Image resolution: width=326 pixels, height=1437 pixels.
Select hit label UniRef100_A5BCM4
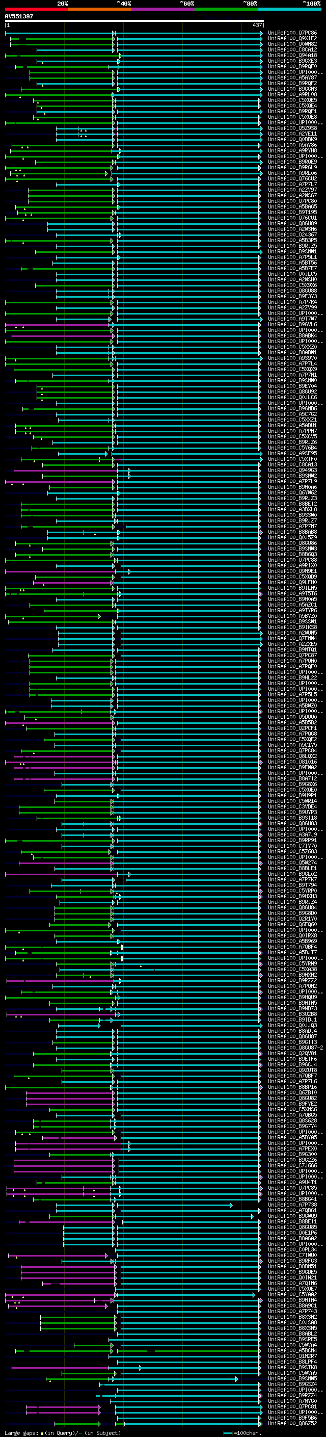pos(292,1350)
